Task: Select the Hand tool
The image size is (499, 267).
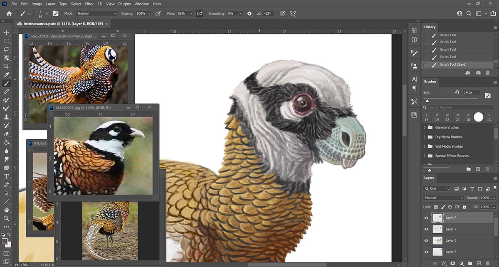Action: click(x=6, y=210)
